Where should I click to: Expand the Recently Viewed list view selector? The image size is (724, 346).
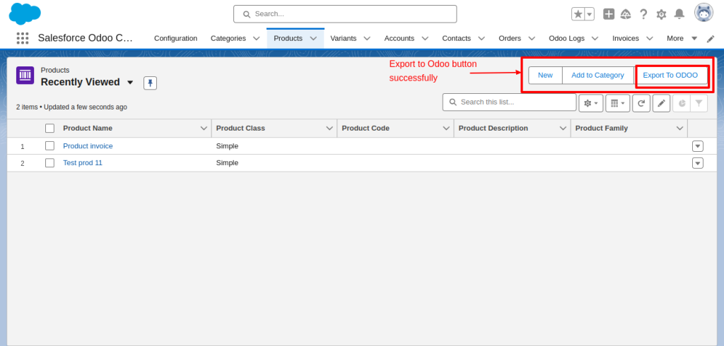coord(130,83)
